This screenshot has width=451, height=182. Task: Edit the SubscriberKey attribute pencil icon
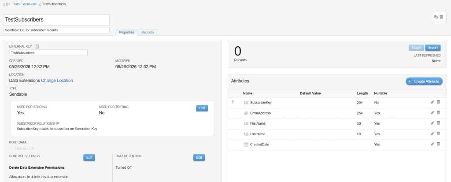coord(433,102)
